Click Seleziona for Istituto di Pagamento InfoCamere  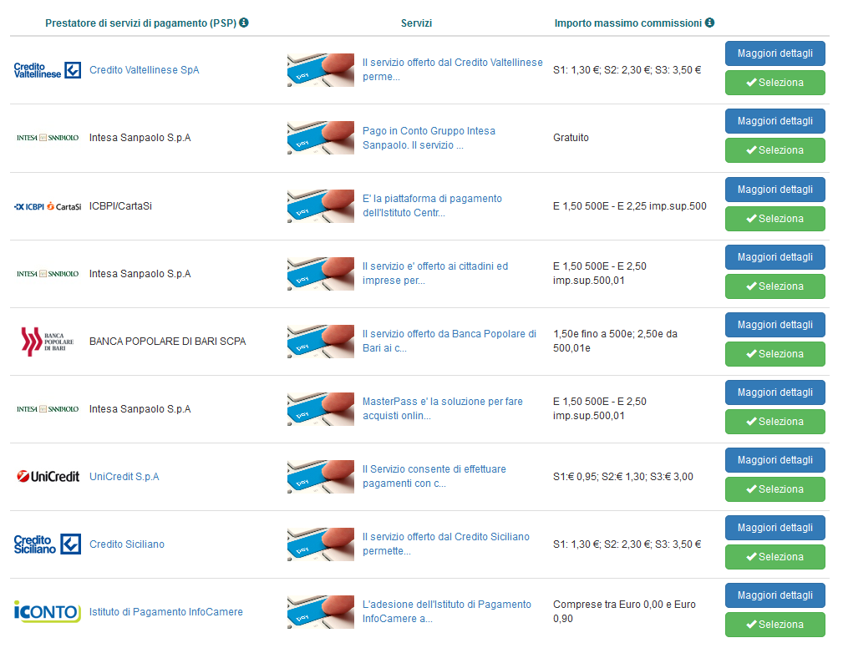pos(774,625)
